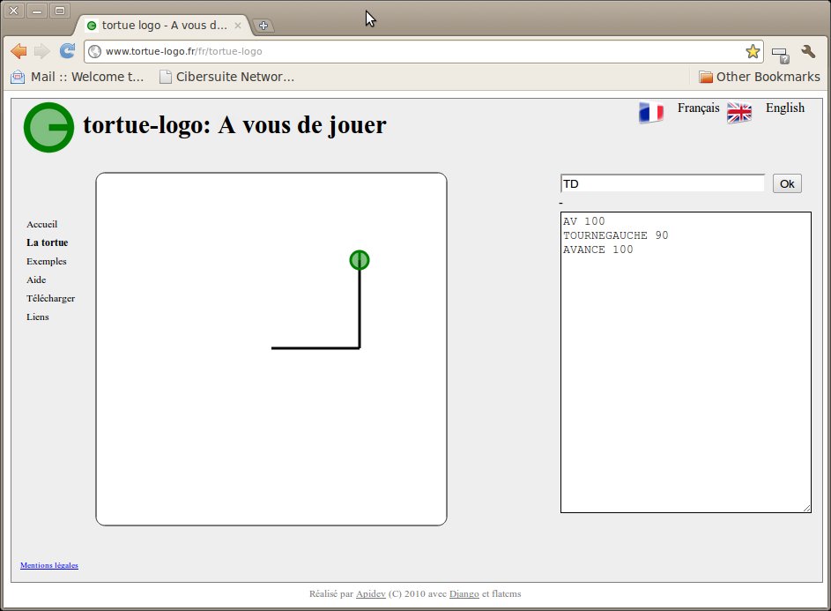Open Exemples in the side menu

click(x=47, y=262)
